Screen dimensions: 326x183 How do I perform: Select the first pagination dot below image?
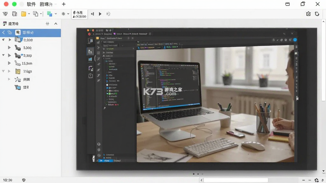pos(194,174)
